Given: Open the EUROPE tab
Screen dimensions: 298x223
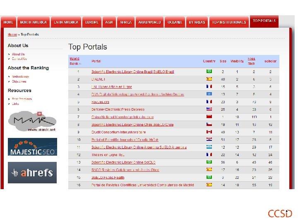Looking at the screenshot, I should pos(92,22).
